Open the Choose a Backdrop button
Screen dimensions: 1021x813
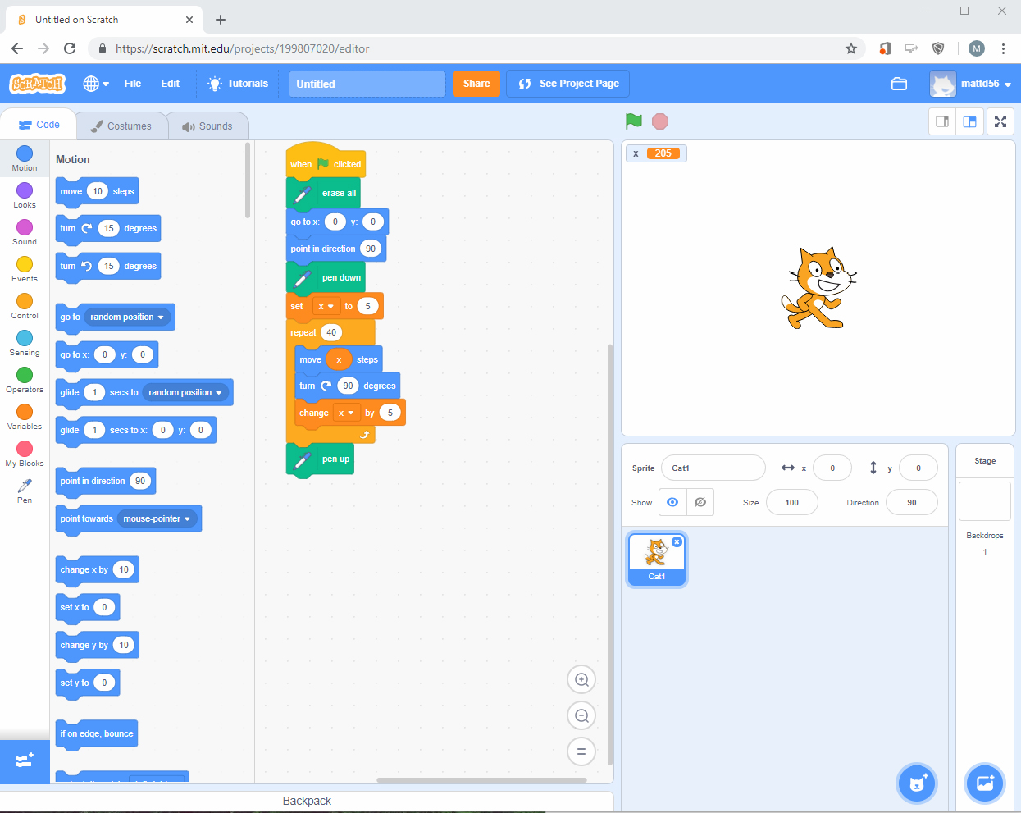pyautogui.click(x=985, y=783)
